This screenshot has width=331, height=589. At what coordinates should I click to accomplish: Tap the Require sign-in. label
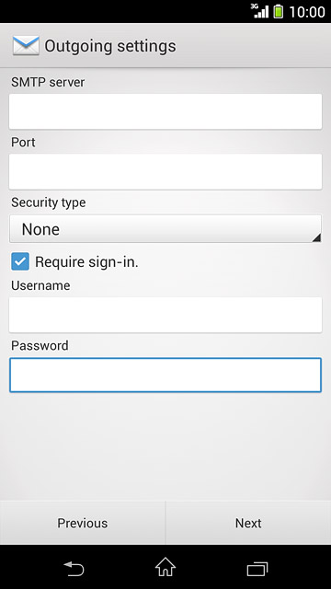click(86, 261)
